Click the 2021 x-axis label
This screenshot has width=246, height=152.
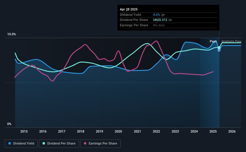point(138,131)
